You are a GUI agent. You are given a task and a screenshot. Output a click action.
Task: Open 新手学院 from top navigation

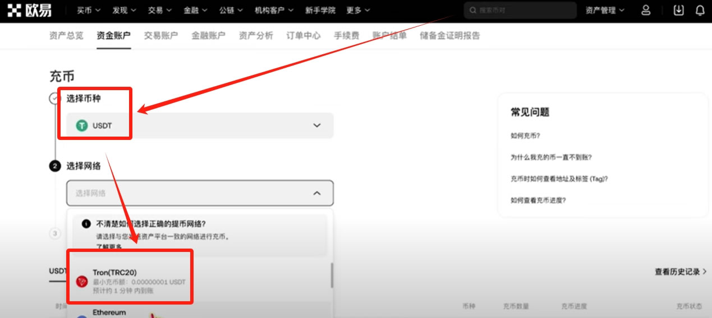pos(320,10)
